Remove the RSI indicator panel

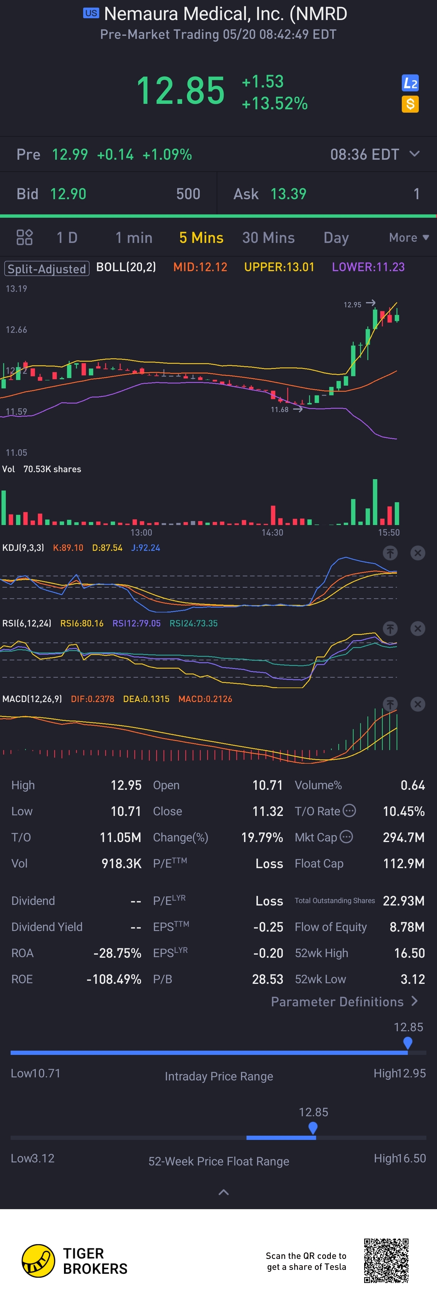click(418, 629)
